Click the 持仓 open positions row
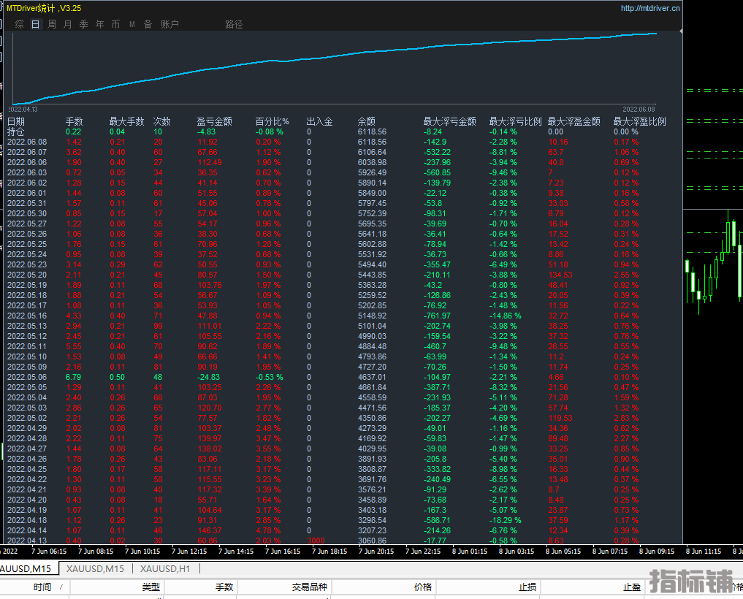The width and height of the screenshot is (743, 599). pos(16,131)
